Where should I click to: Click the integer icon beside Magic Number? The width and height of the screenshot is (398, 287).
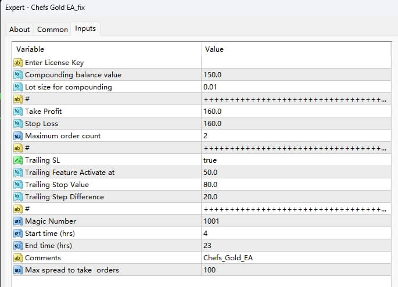pos(17,221)
